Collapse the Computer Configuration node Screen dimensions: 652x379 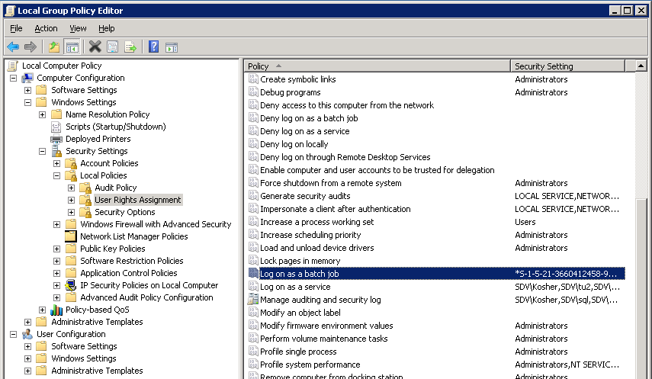click(x=14, y=78)
